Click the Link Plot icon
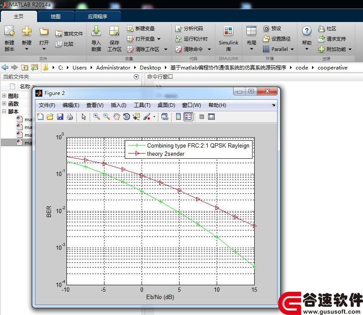 [165, 117]
